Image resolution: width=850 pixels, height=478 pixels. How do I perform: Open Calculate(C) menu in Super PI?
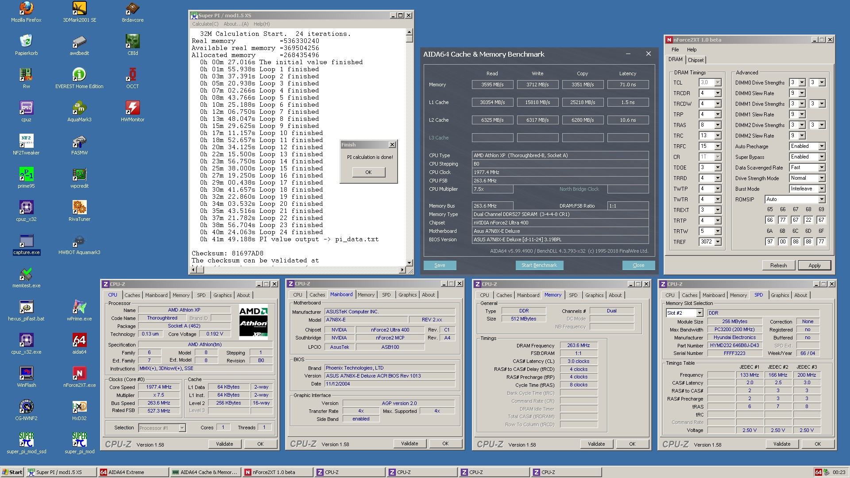tap(205, 24)
